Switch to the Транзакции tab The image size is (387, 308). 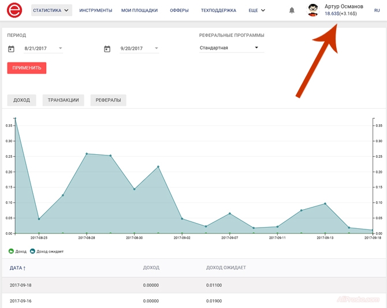63,100
